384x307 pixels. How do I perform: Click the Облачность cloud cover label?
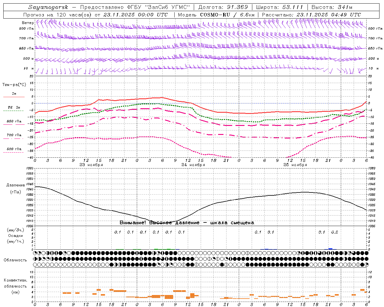coord(15,260)
